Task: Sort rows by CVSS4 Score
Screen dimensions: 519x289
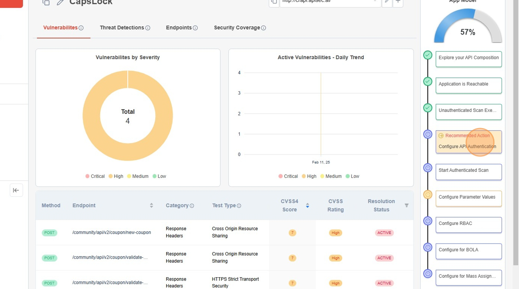Action: (307, 206)
